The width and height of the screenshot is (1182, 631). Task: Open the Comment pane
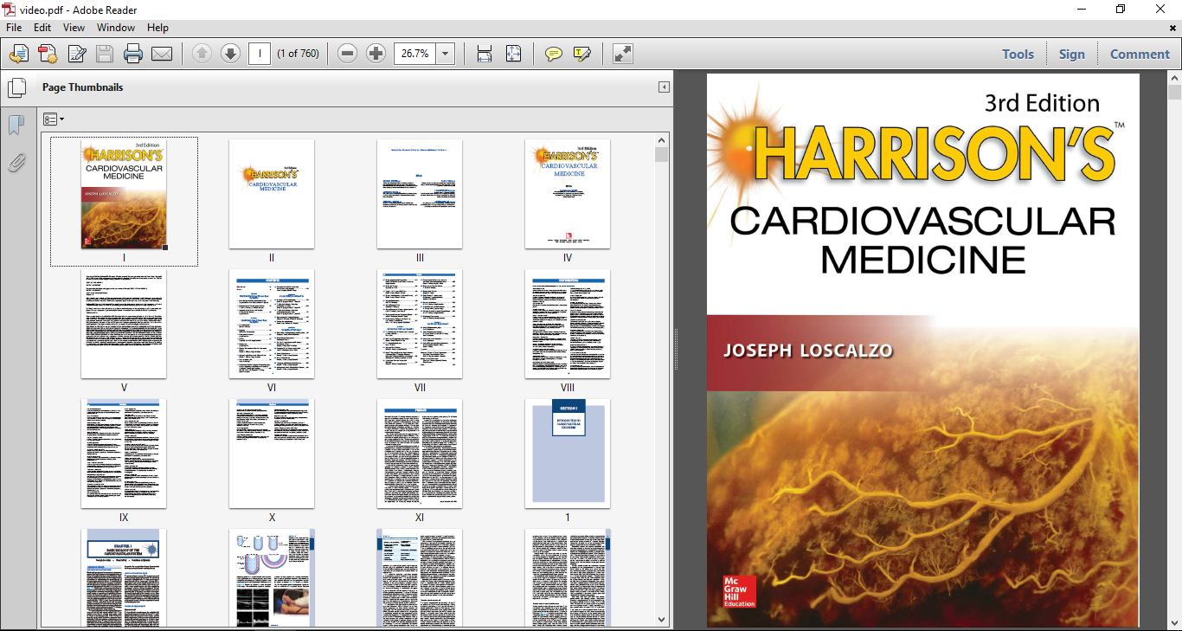pyautogui.click(x=1140, y=54)
